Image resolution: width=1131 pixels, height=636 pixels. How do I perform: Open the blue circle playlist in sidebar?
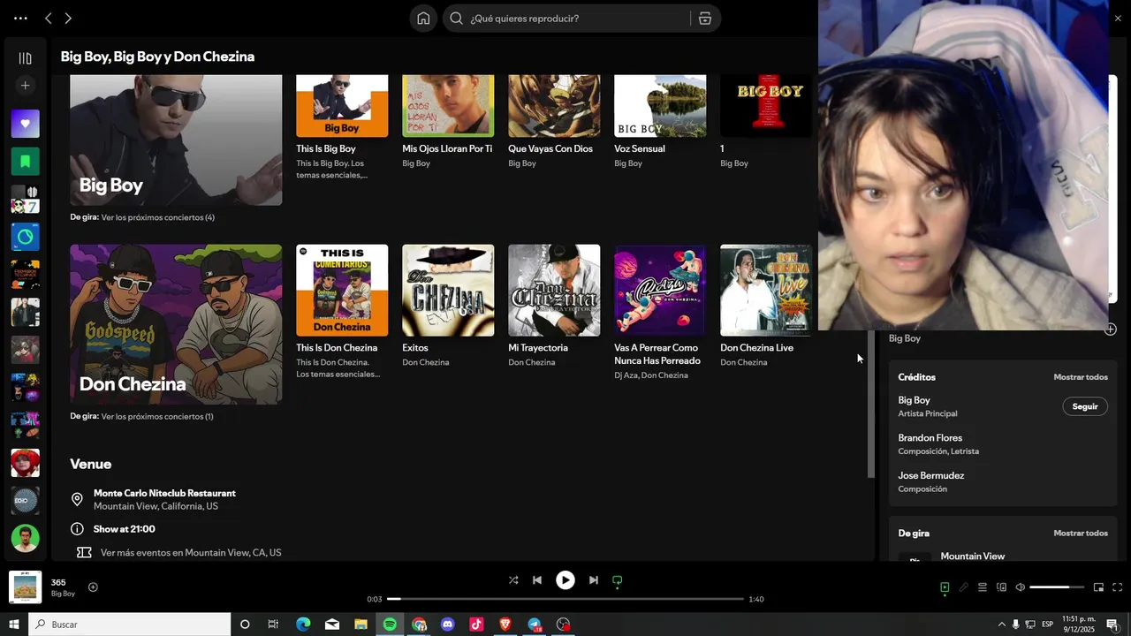point(25,237)
